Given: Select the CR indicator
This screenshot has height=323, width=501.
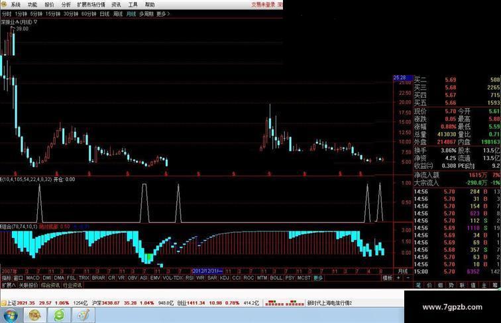Looking at the screenshot, I should pos(111,278).
